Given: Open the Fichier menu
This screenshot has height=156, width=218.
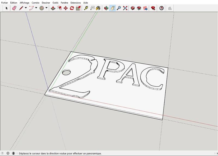Looking at the screenshot, I should coord(4,3).
